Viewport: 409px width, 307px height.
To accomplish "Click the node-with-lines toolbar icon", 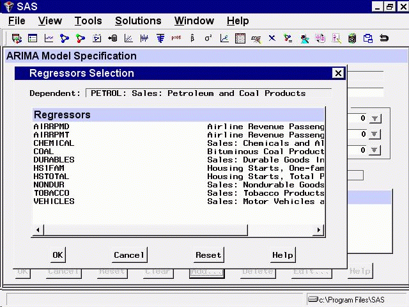I will point(288,38).
